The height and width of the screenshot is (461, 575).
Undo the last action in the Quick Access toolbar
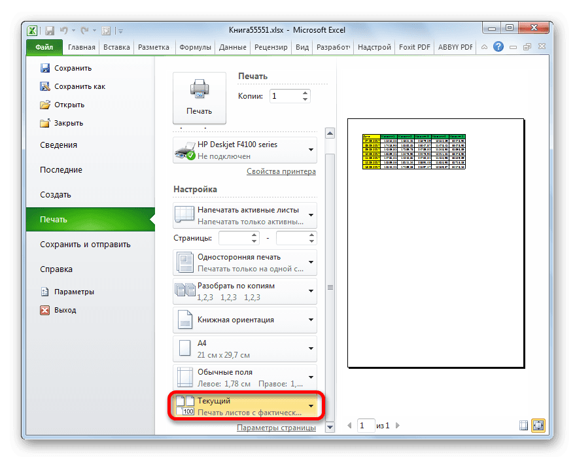tap(63, 30)
